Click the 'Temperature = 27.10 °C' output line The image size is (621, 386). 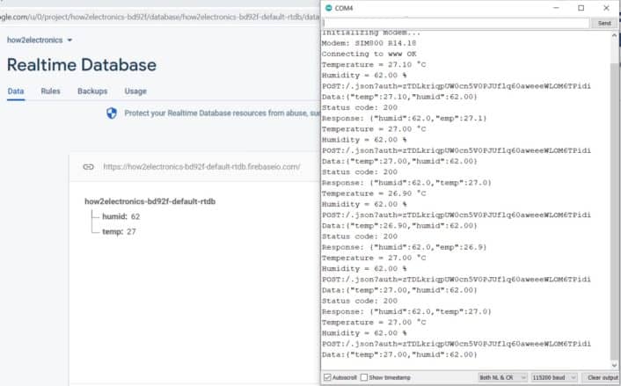coord(374,64)
